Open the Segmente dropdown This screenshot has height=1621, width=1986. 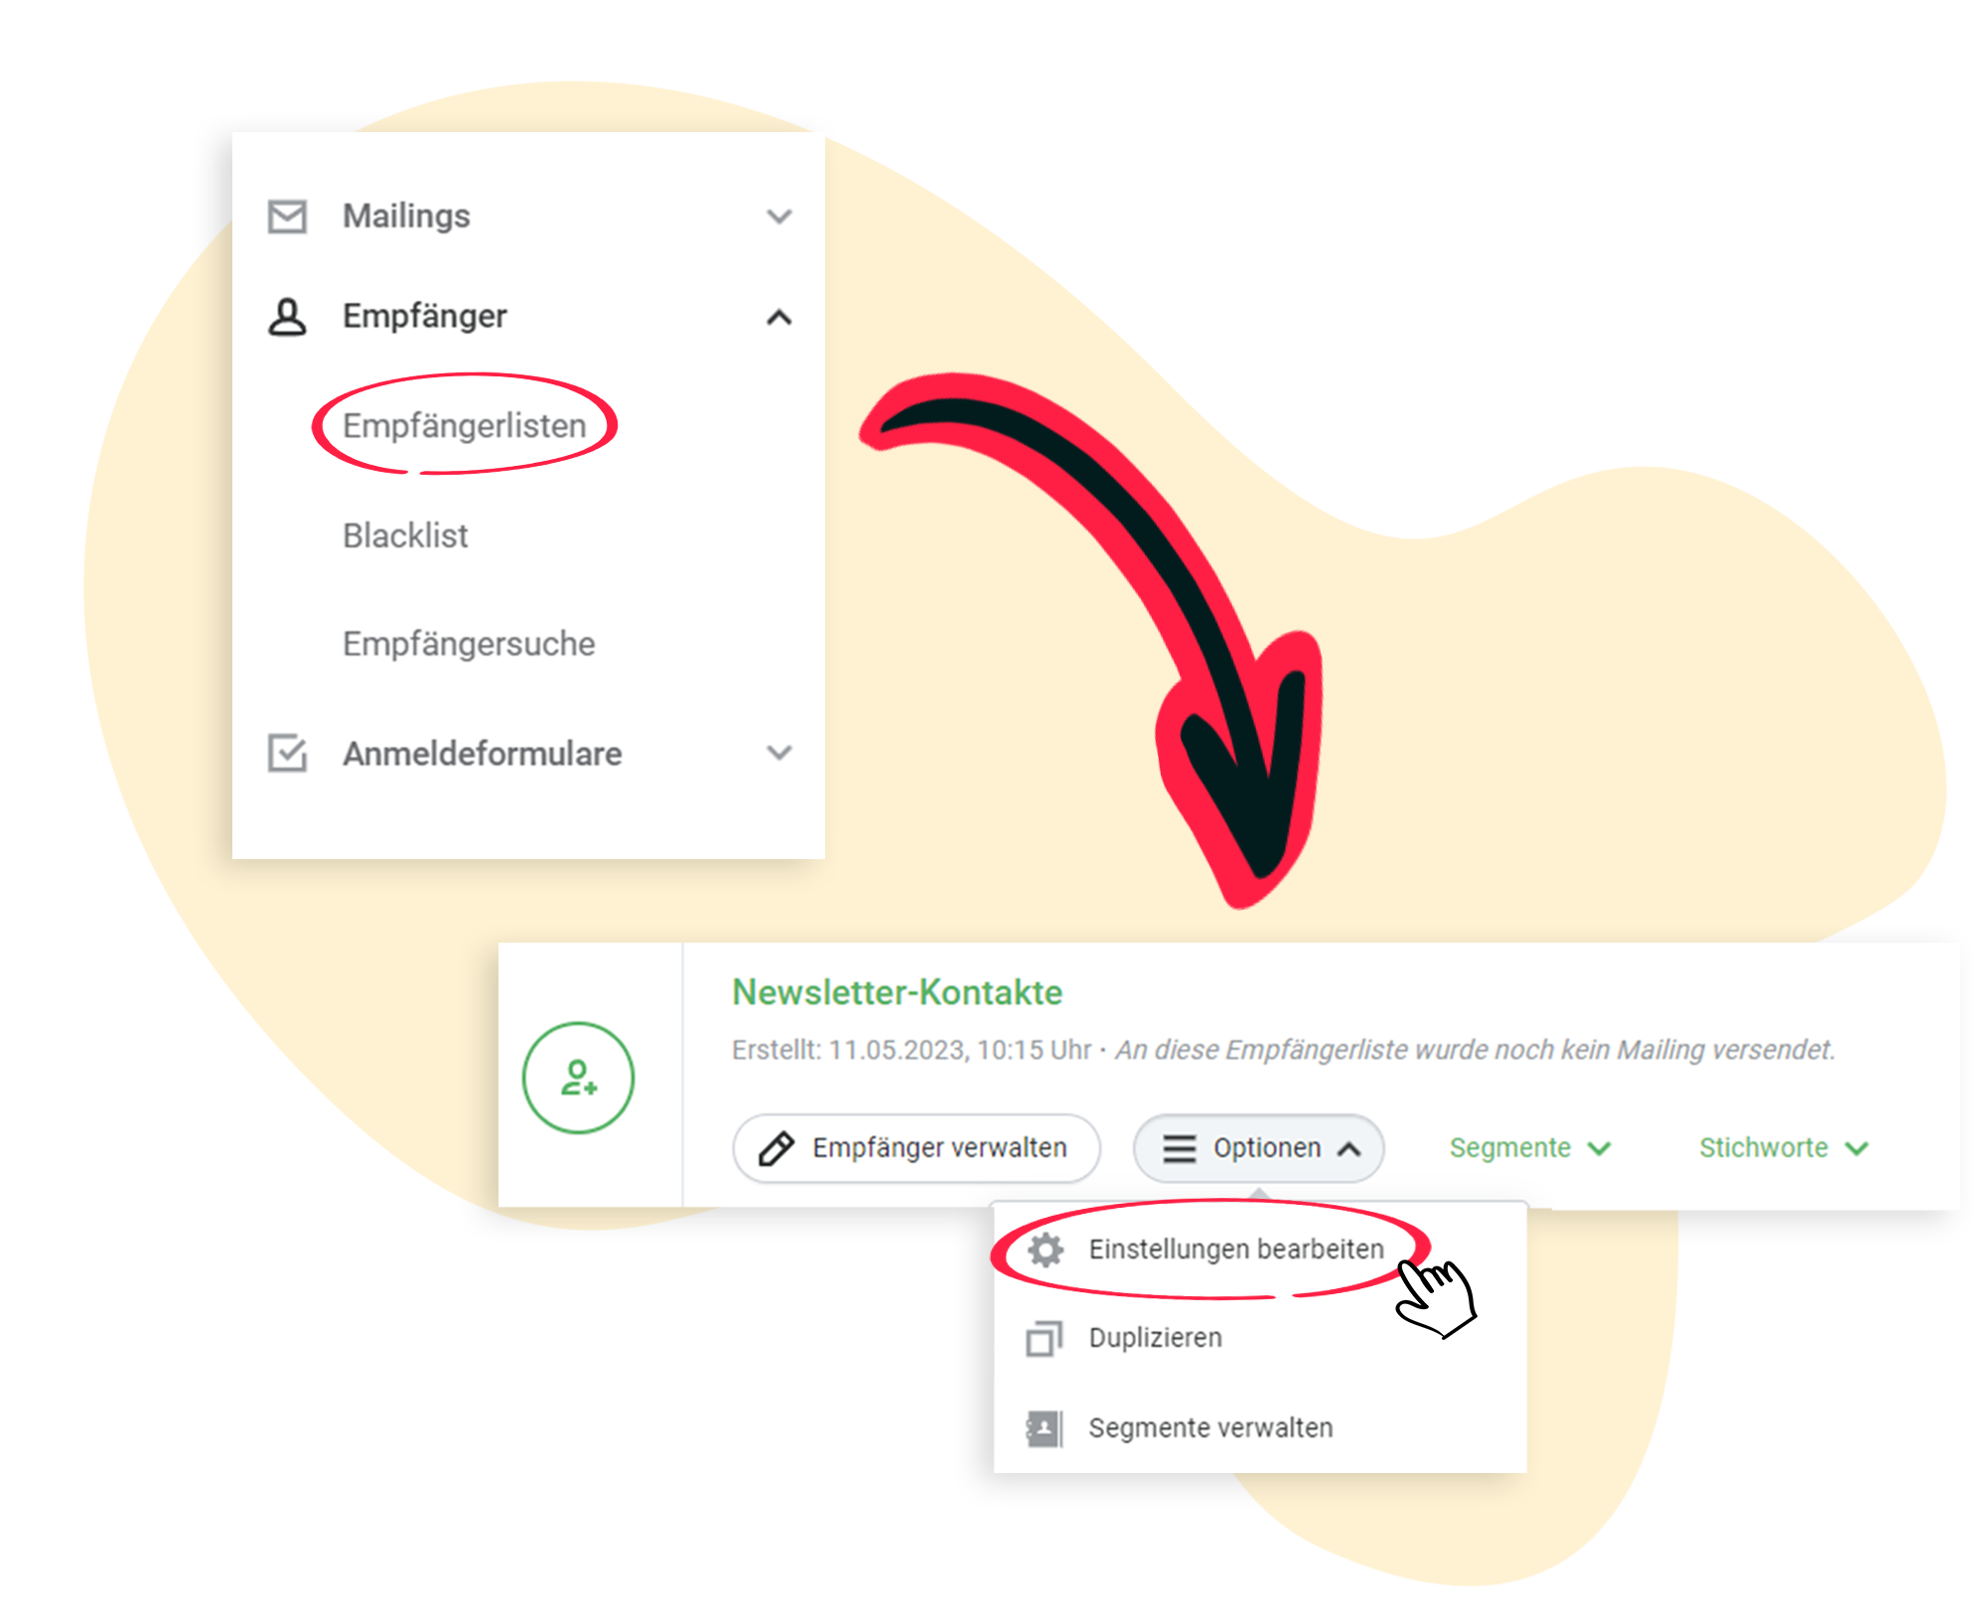[1529, 1148]
